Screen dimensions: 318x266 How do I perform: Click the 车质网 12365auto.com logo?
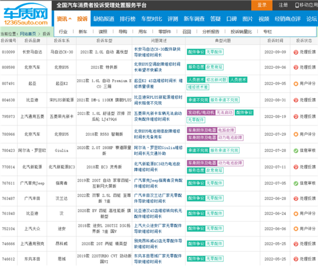(25, 14)
